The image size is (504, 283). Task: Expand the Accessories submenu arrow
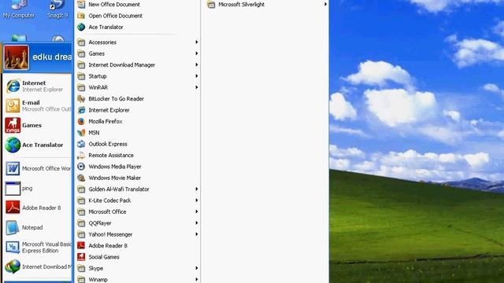coord(196,42)
